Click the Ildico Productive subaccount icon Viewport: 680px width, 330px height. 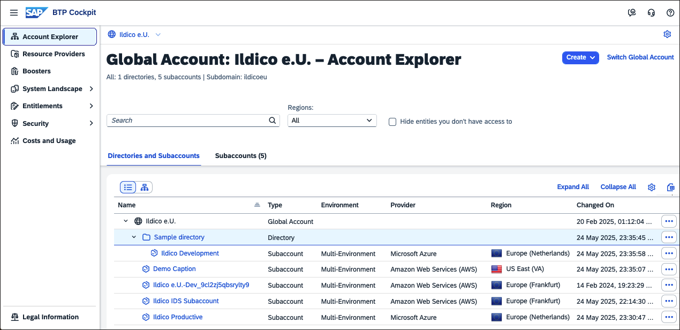[146, 317]
